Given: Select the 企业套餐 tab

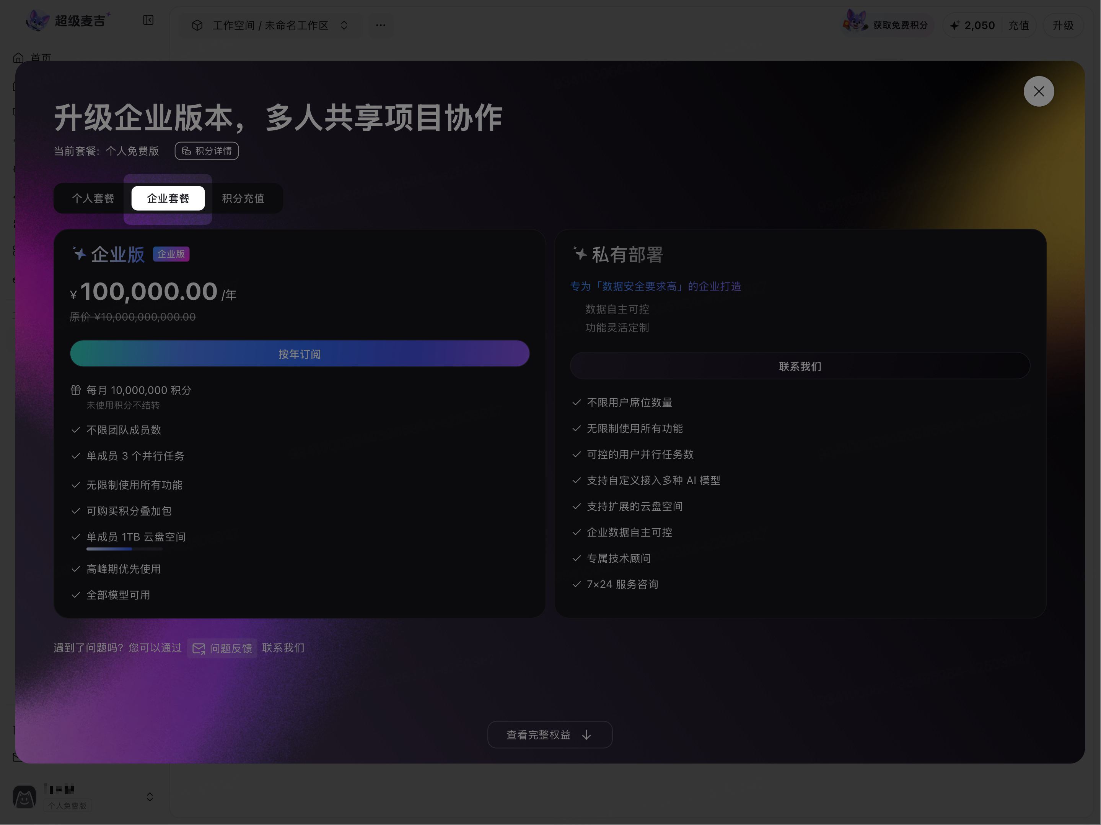Looking at the screenshot, I should pyautogui.click(x=168, y=198).
